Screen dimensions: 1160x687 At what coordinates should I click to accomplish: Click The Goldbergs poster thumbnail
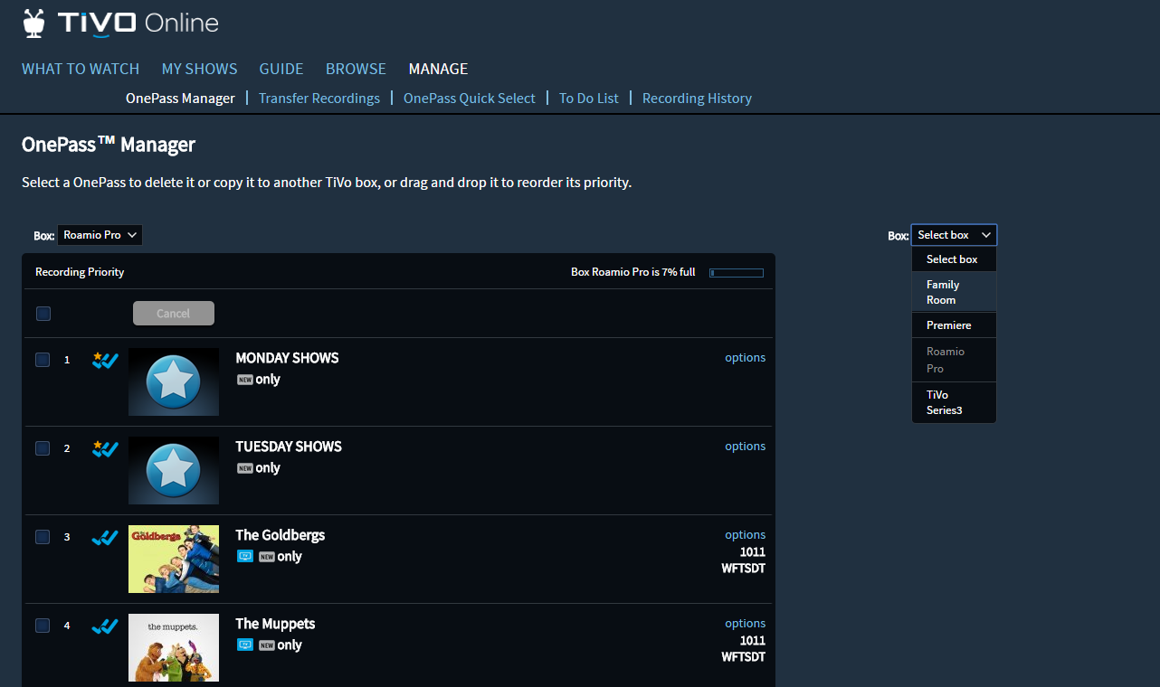coord(174,560)
